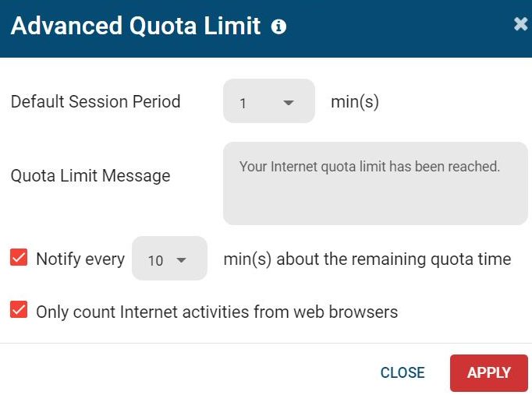Click the arrow icon in Notify every dropdown
Viewport: 532px width, 395px height.
(182, 260)
